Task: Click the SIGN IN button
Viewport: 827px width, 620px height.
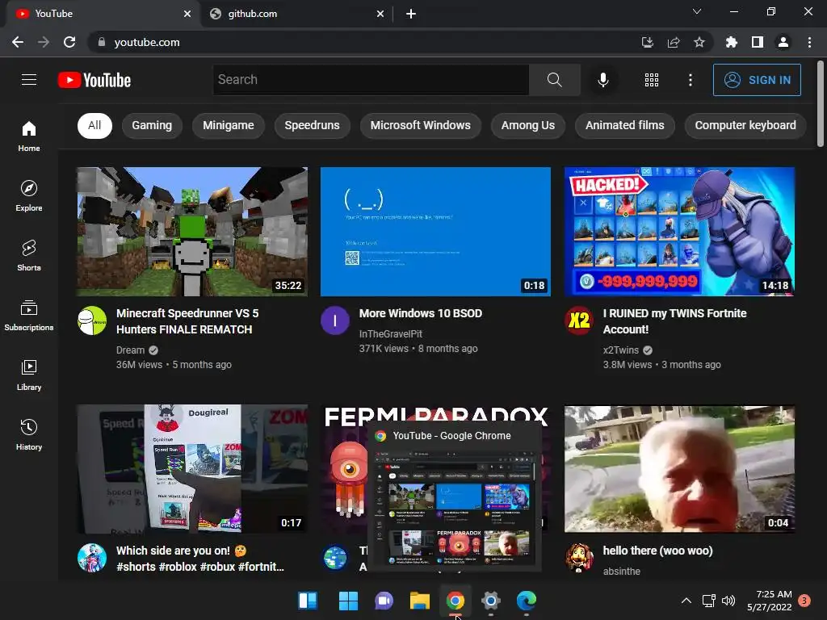Action: click(757, 80)
